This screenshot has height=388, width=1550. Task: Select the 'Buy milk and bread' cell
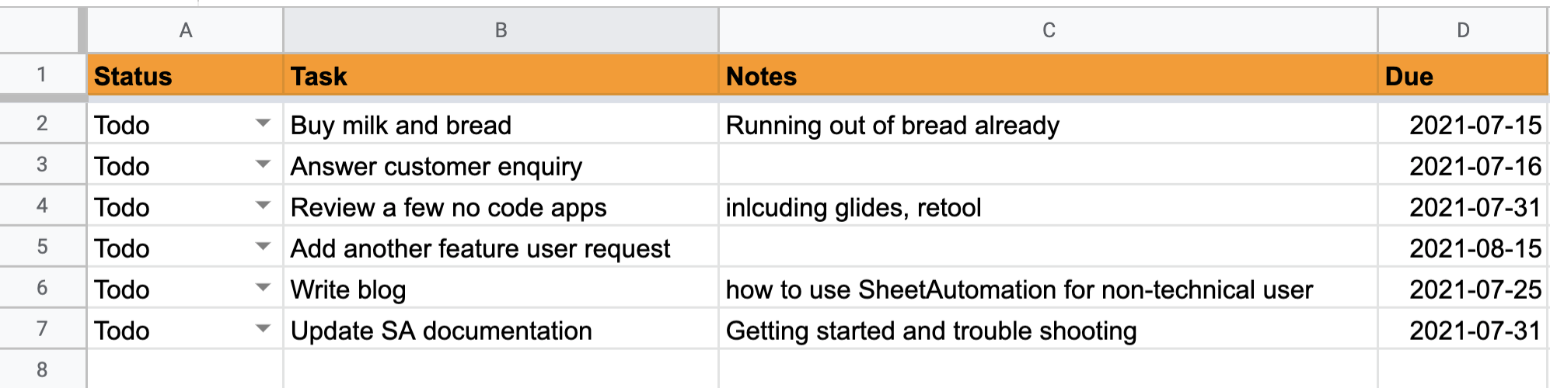coord(501,124)
